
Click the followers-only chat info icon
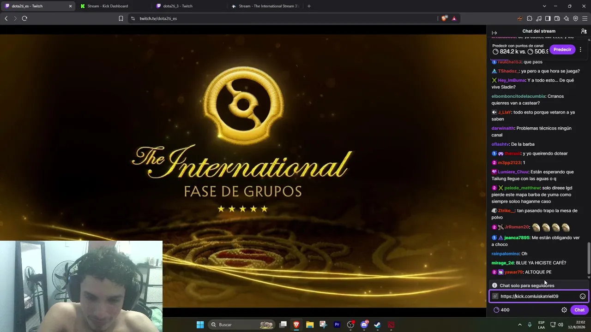[x=495, y=285]
